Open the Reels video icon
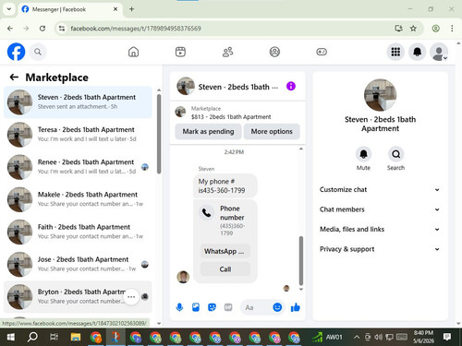This screenshot has height=346, width=462. (180, 52)
